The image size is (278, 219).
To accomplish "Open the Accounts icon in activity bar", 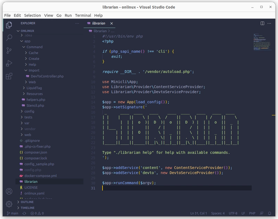I will pyautogui.click(x=9, y=191).
